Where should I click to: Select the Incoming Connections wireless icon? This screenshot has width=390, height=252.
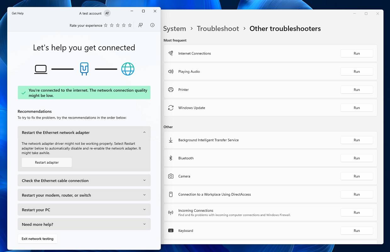click(170, 212)
